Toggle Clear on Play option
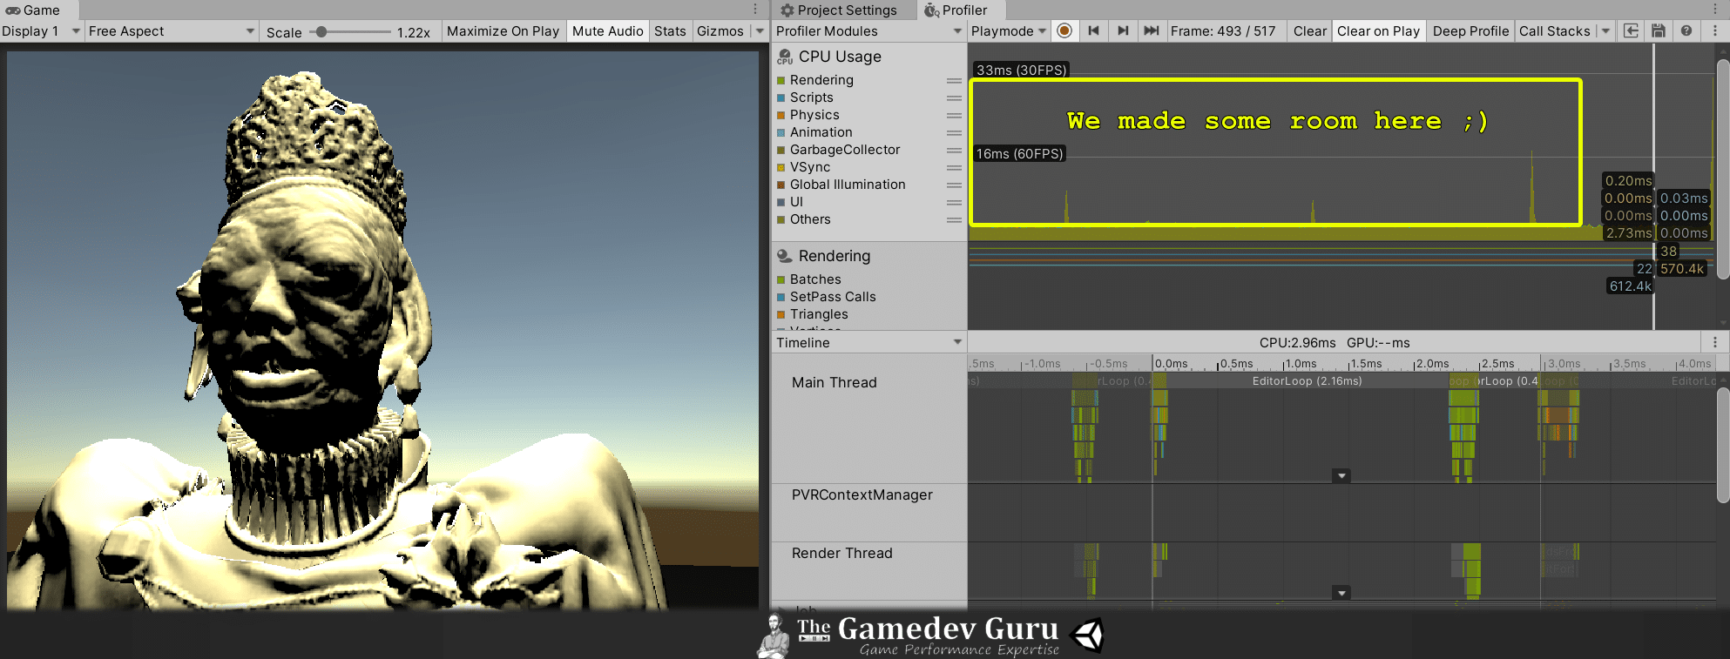The width and height of the screenshot is (1730, 659). 1378,30
